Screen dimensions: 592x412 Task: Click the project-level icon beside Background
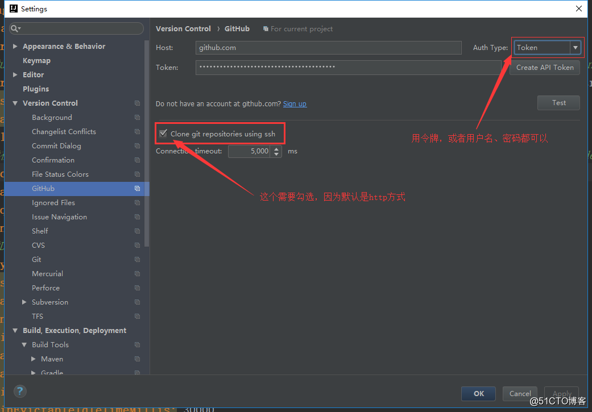pos(138,118)
